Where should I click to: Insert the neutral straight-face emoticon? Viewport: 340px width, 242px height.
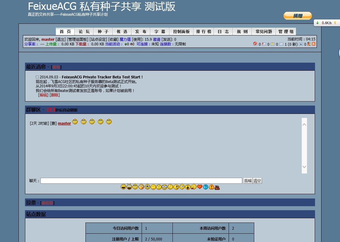pos(153,187)
